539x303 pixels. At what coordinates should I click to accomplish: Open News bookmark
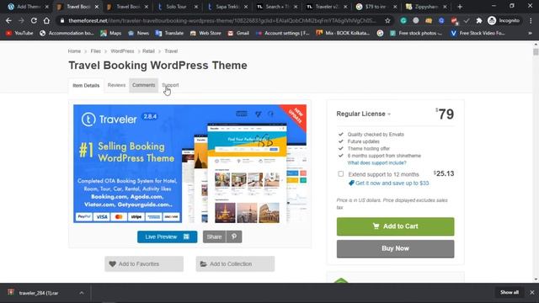[x=138, y=33]
